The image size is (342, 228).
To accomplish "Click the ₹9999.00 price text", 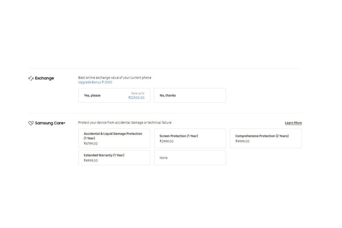I will (242, 141).
